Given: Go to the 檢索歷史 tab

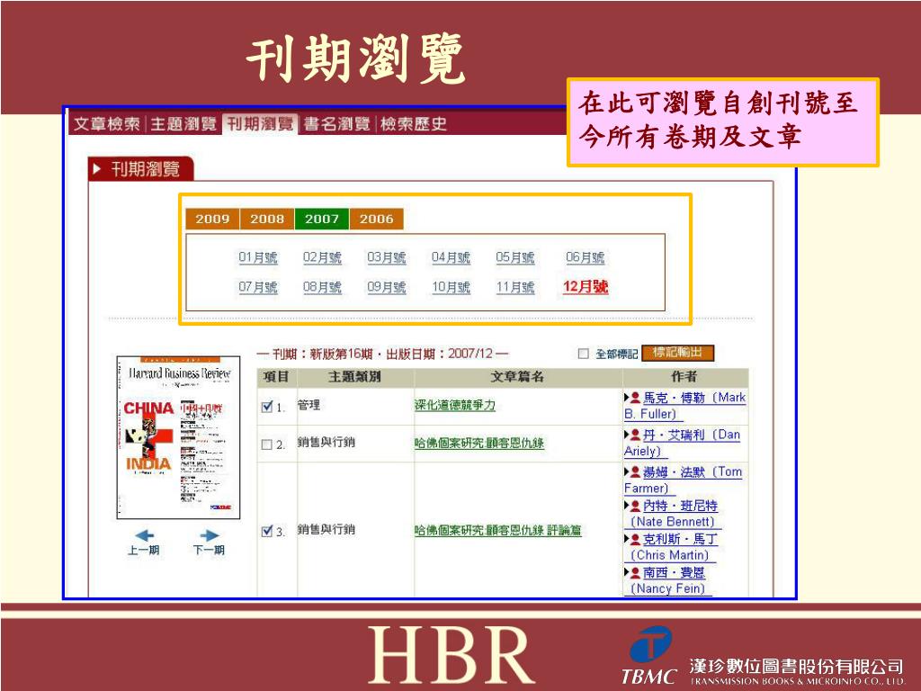Looking at the screenshot, I should point(414,124).
